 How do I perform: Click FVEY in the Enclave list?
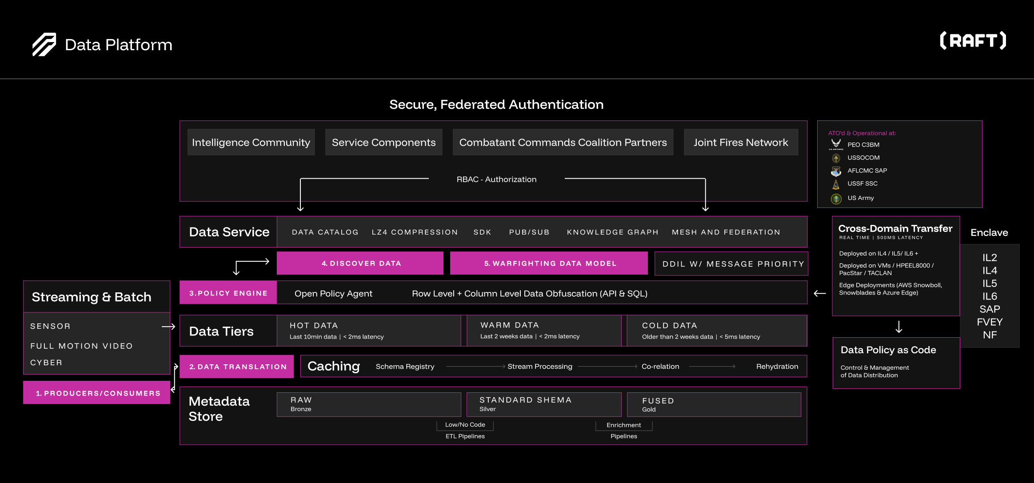(990, 322)
